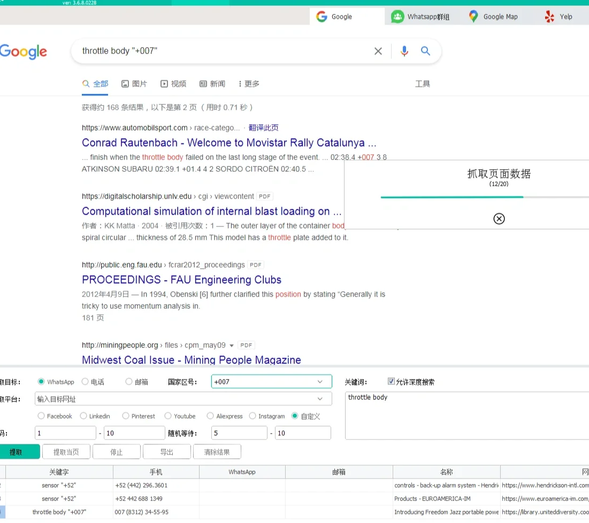Open Midwest Coal Issue result link
The image size is (589, 523).
[191, 360]
